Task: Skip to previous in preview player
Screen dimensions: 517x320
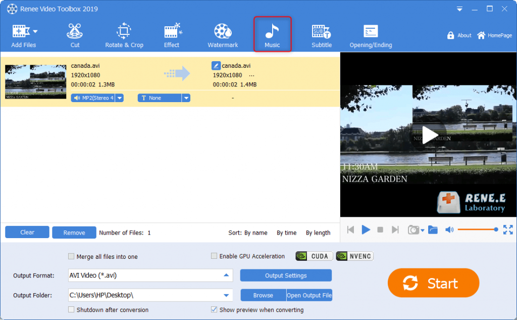Action: tap(350, 230)
